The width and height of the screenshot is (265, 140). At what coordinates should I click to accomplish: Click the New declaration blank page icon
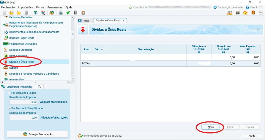4,13
